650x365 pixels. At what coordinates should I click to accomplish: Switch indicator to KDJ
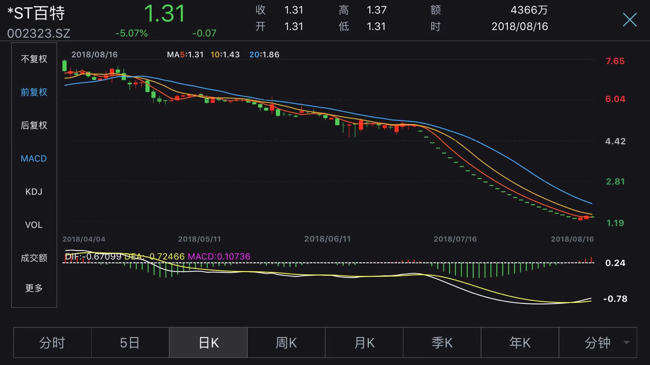pyautogui.click(x=34, y=192)
